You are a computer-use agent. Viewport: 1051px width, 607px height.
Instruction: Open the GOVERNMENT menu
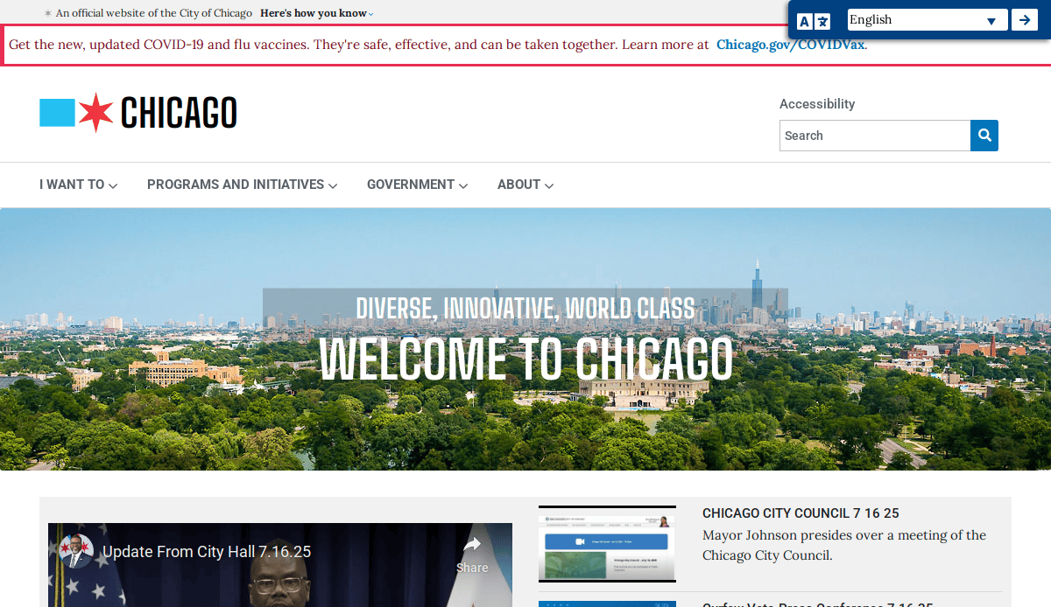pyautogui.click(x=417, y=185)
